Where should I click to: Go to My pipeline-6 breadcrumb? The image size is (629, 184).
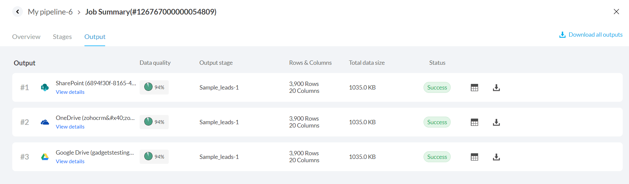point(50,12)
